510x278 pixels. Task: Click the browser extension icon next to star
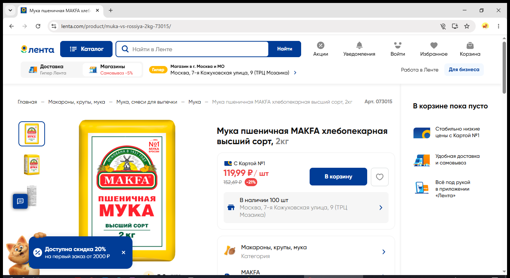[x=485, y=26]
